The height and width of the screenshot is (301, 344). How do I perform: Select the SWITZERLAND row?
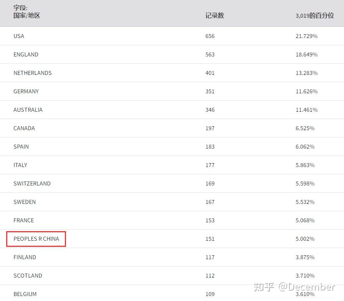[32, 184]
